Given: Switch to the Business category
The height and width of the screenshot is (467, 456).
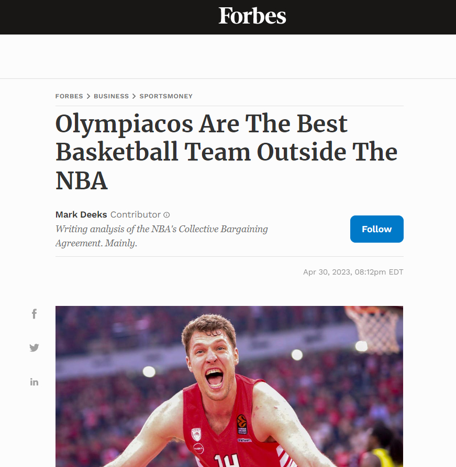Looking at the screenshot, I should [110, 96].
